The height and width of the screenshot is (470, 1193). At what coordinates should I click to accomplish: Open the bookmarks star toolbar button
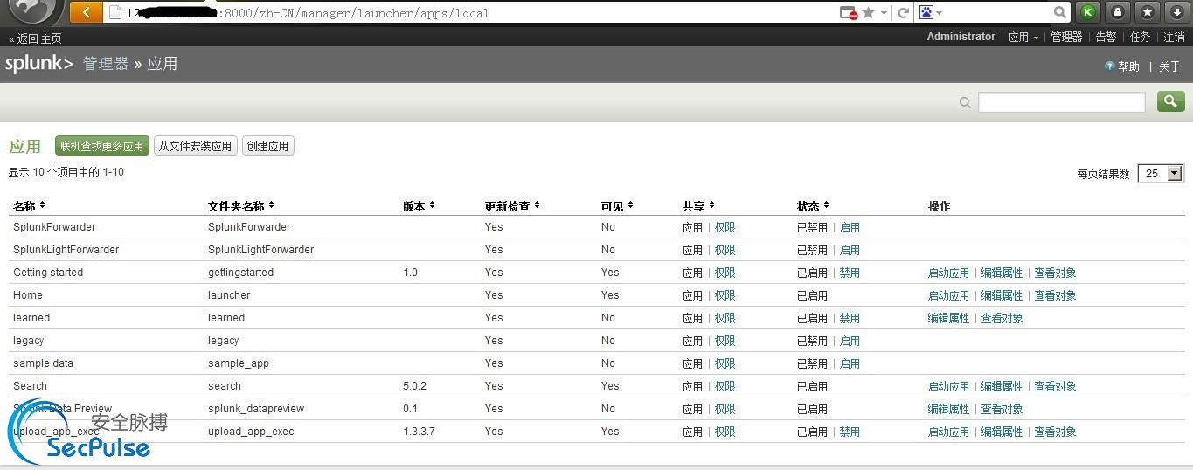coord(1148,12)
